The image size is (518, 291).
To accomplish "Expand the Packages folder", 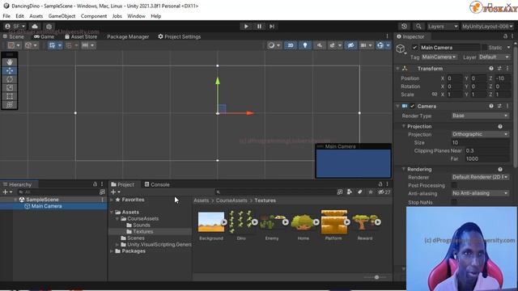I will coord(112,251).
